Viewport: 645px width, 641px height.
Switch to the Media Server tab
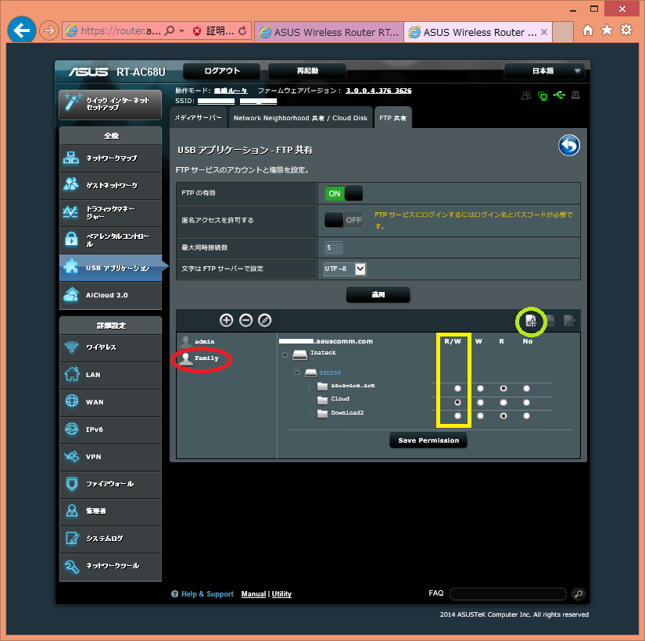coord(199,118)
